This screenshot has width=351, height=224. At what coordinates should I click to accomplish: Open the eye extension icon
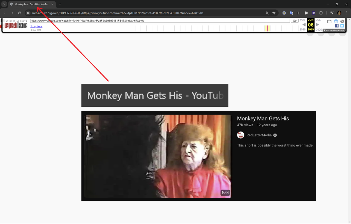pos(313,13)
